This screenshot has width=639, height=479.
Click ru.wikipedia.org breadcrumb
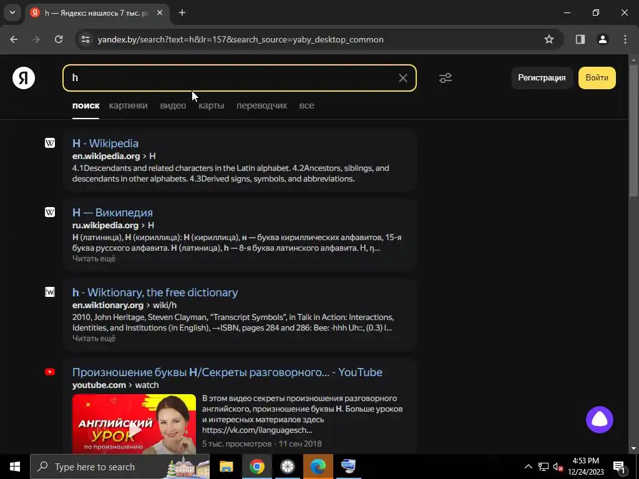pyautogui.click(x=105, y=225)
